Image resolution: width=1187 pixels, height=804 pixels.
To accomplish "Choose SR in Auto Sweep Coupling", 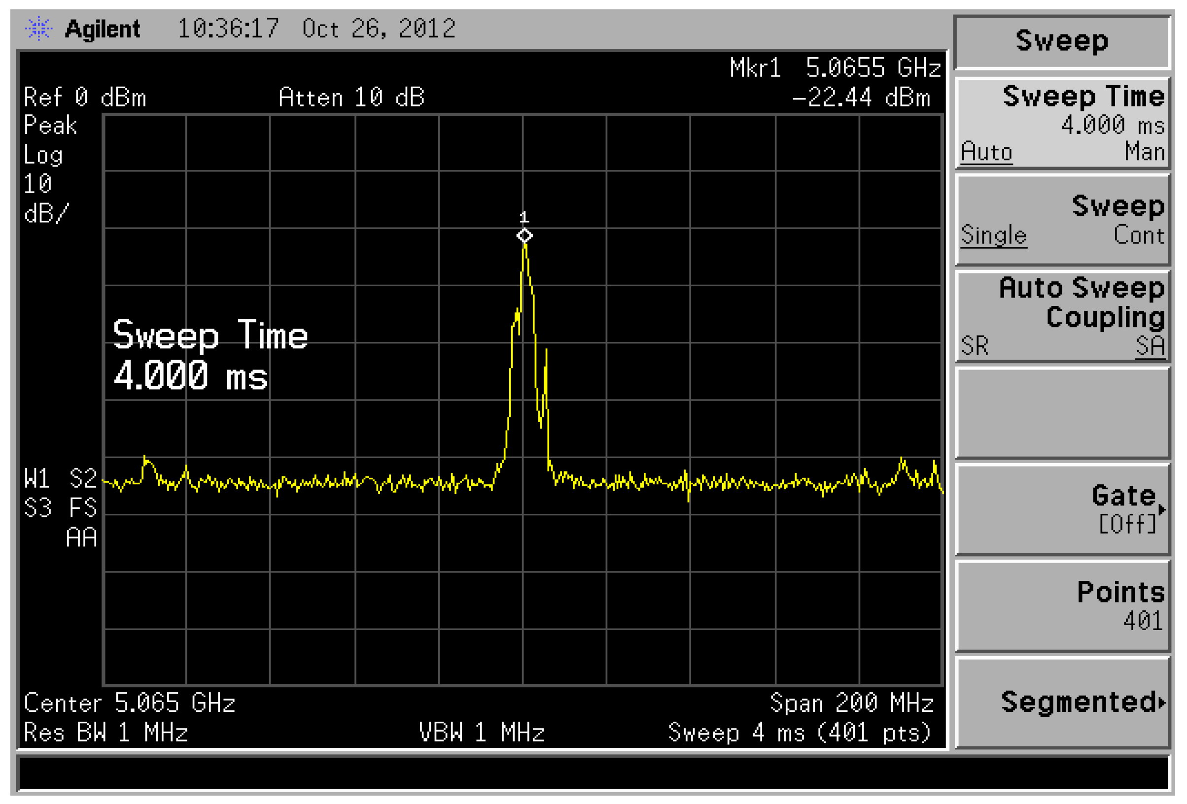I will pos(975,346).
